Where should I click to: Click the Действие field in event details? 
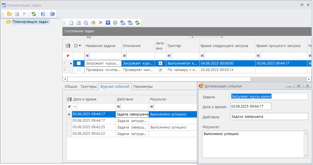point(268,116)
